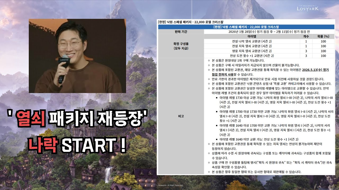Viewport: 339px width, 190px height.
Task: Click the '개수' column header
Action: click(x=306, y=36)
